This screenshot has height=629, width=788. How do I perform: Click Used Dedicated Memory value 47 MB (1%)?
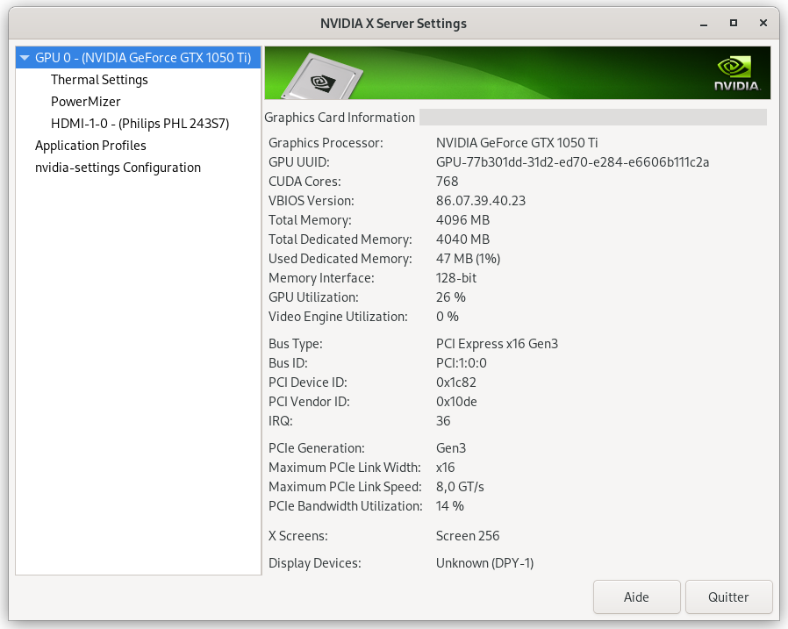(x=468, y=259)
